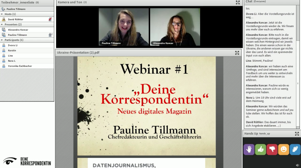Screen dimensions: 301x168
Task: Click the green thumbs-up icon
Action: (260, 150)
